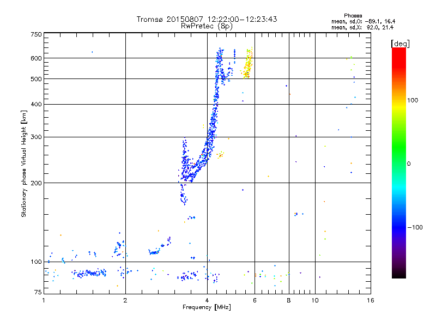Image resolution: width=436 pixels, height=327 pixels.
Task: Click the y-axis '600' tick label
Action: pos(36,58)
